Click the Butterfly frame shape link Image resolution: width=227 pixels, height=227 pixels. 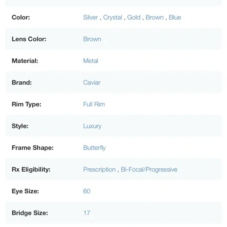(94, 148)
